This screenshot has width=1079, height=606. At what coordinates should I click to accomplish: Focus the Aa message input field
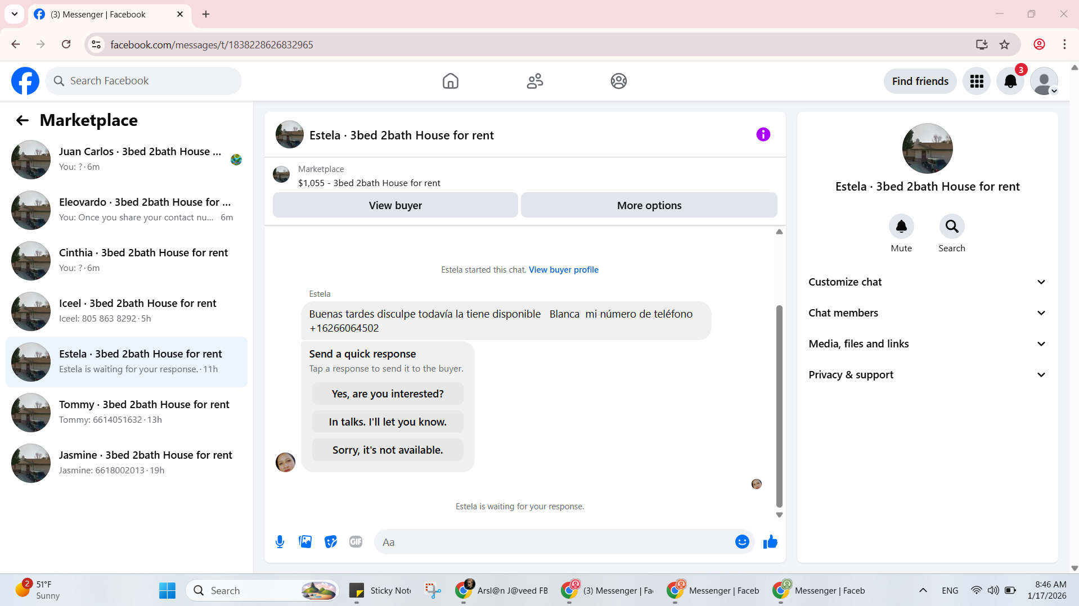coord(554,542)
